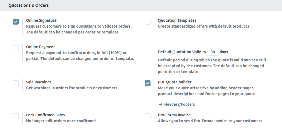This screenshot has width=282, height=137.
Task: Click the Sale Warnings setting title
Action: [x=39, y=82]
